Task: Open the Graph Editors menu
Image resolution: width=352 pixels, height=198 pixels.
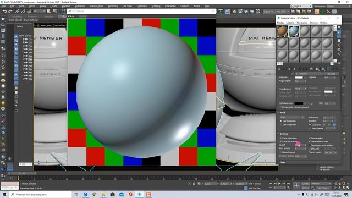Action: point(97,6)
